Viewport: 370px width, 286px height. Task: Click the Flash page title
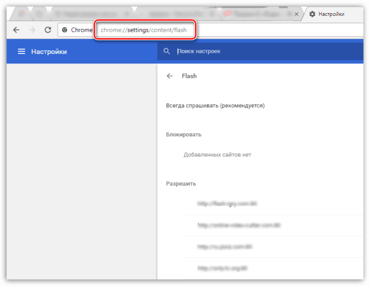pos(189,76)
